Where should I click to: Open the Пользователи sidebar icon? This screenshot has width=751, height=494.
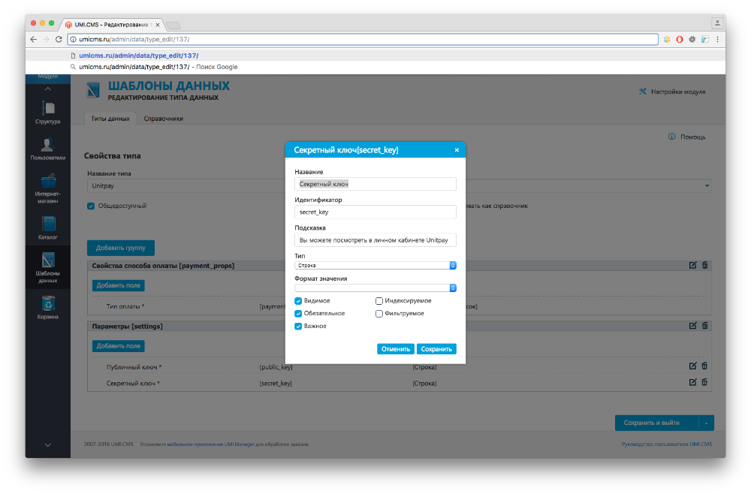(x=47, y=145)
